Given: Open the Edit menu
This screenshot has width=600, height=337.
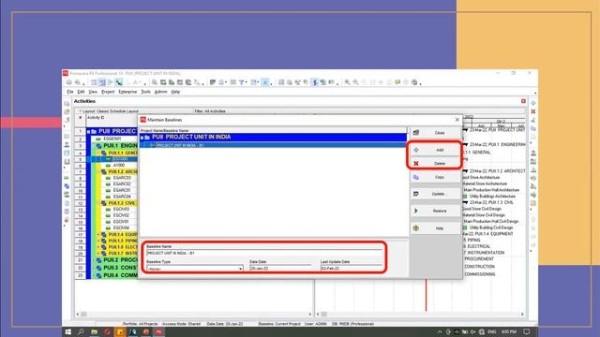Looking at the screenshot, I should (81, 92).
